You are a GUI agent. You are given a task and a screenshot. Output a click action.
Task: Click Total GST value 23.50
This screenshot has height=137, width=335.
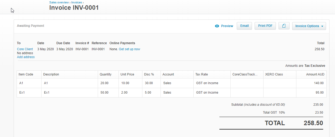[x=319, y=113]
